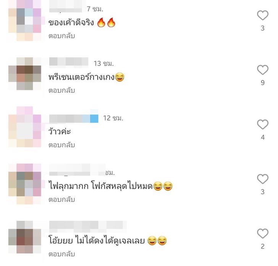Like the comment ของเค้าดีจริง with heart icon
The image size is (278, 266).
(263, 15)
